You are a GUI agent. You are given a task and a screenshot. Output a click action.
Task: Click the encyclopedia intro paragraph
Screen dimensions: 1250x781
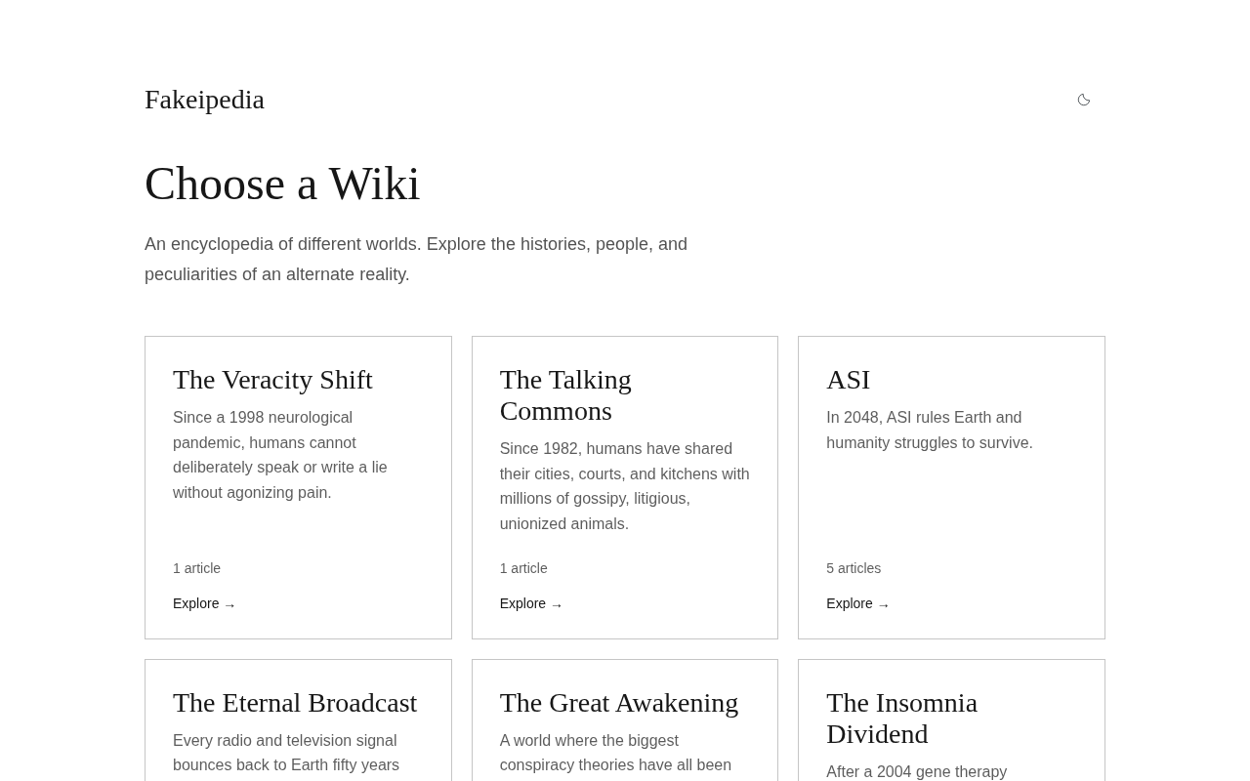point(416,260)
